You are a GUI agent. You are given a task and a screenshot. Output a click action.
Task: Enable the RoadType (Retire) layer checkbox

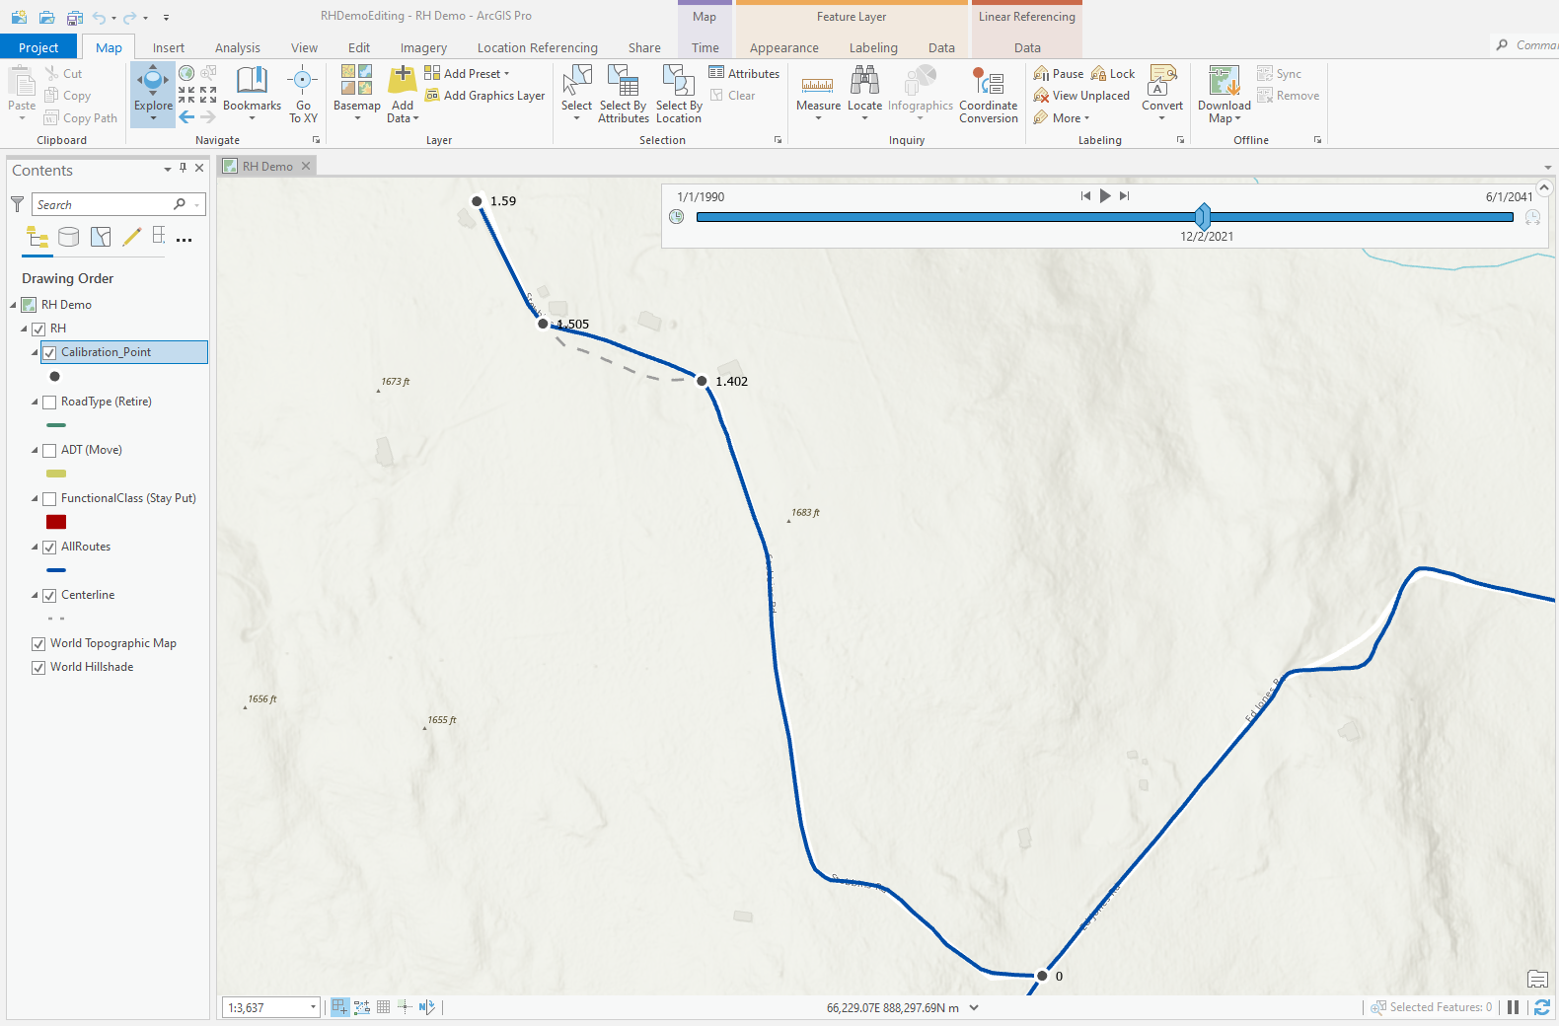49,403
